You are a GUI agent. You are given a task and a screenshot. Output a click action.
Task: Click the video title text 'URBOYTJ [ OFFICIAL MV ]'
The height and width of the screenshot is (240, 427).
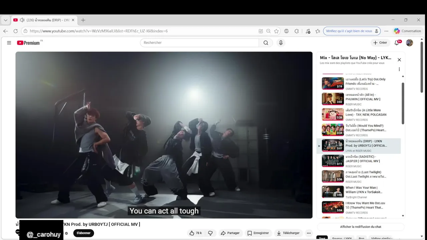tap(114, 224)
